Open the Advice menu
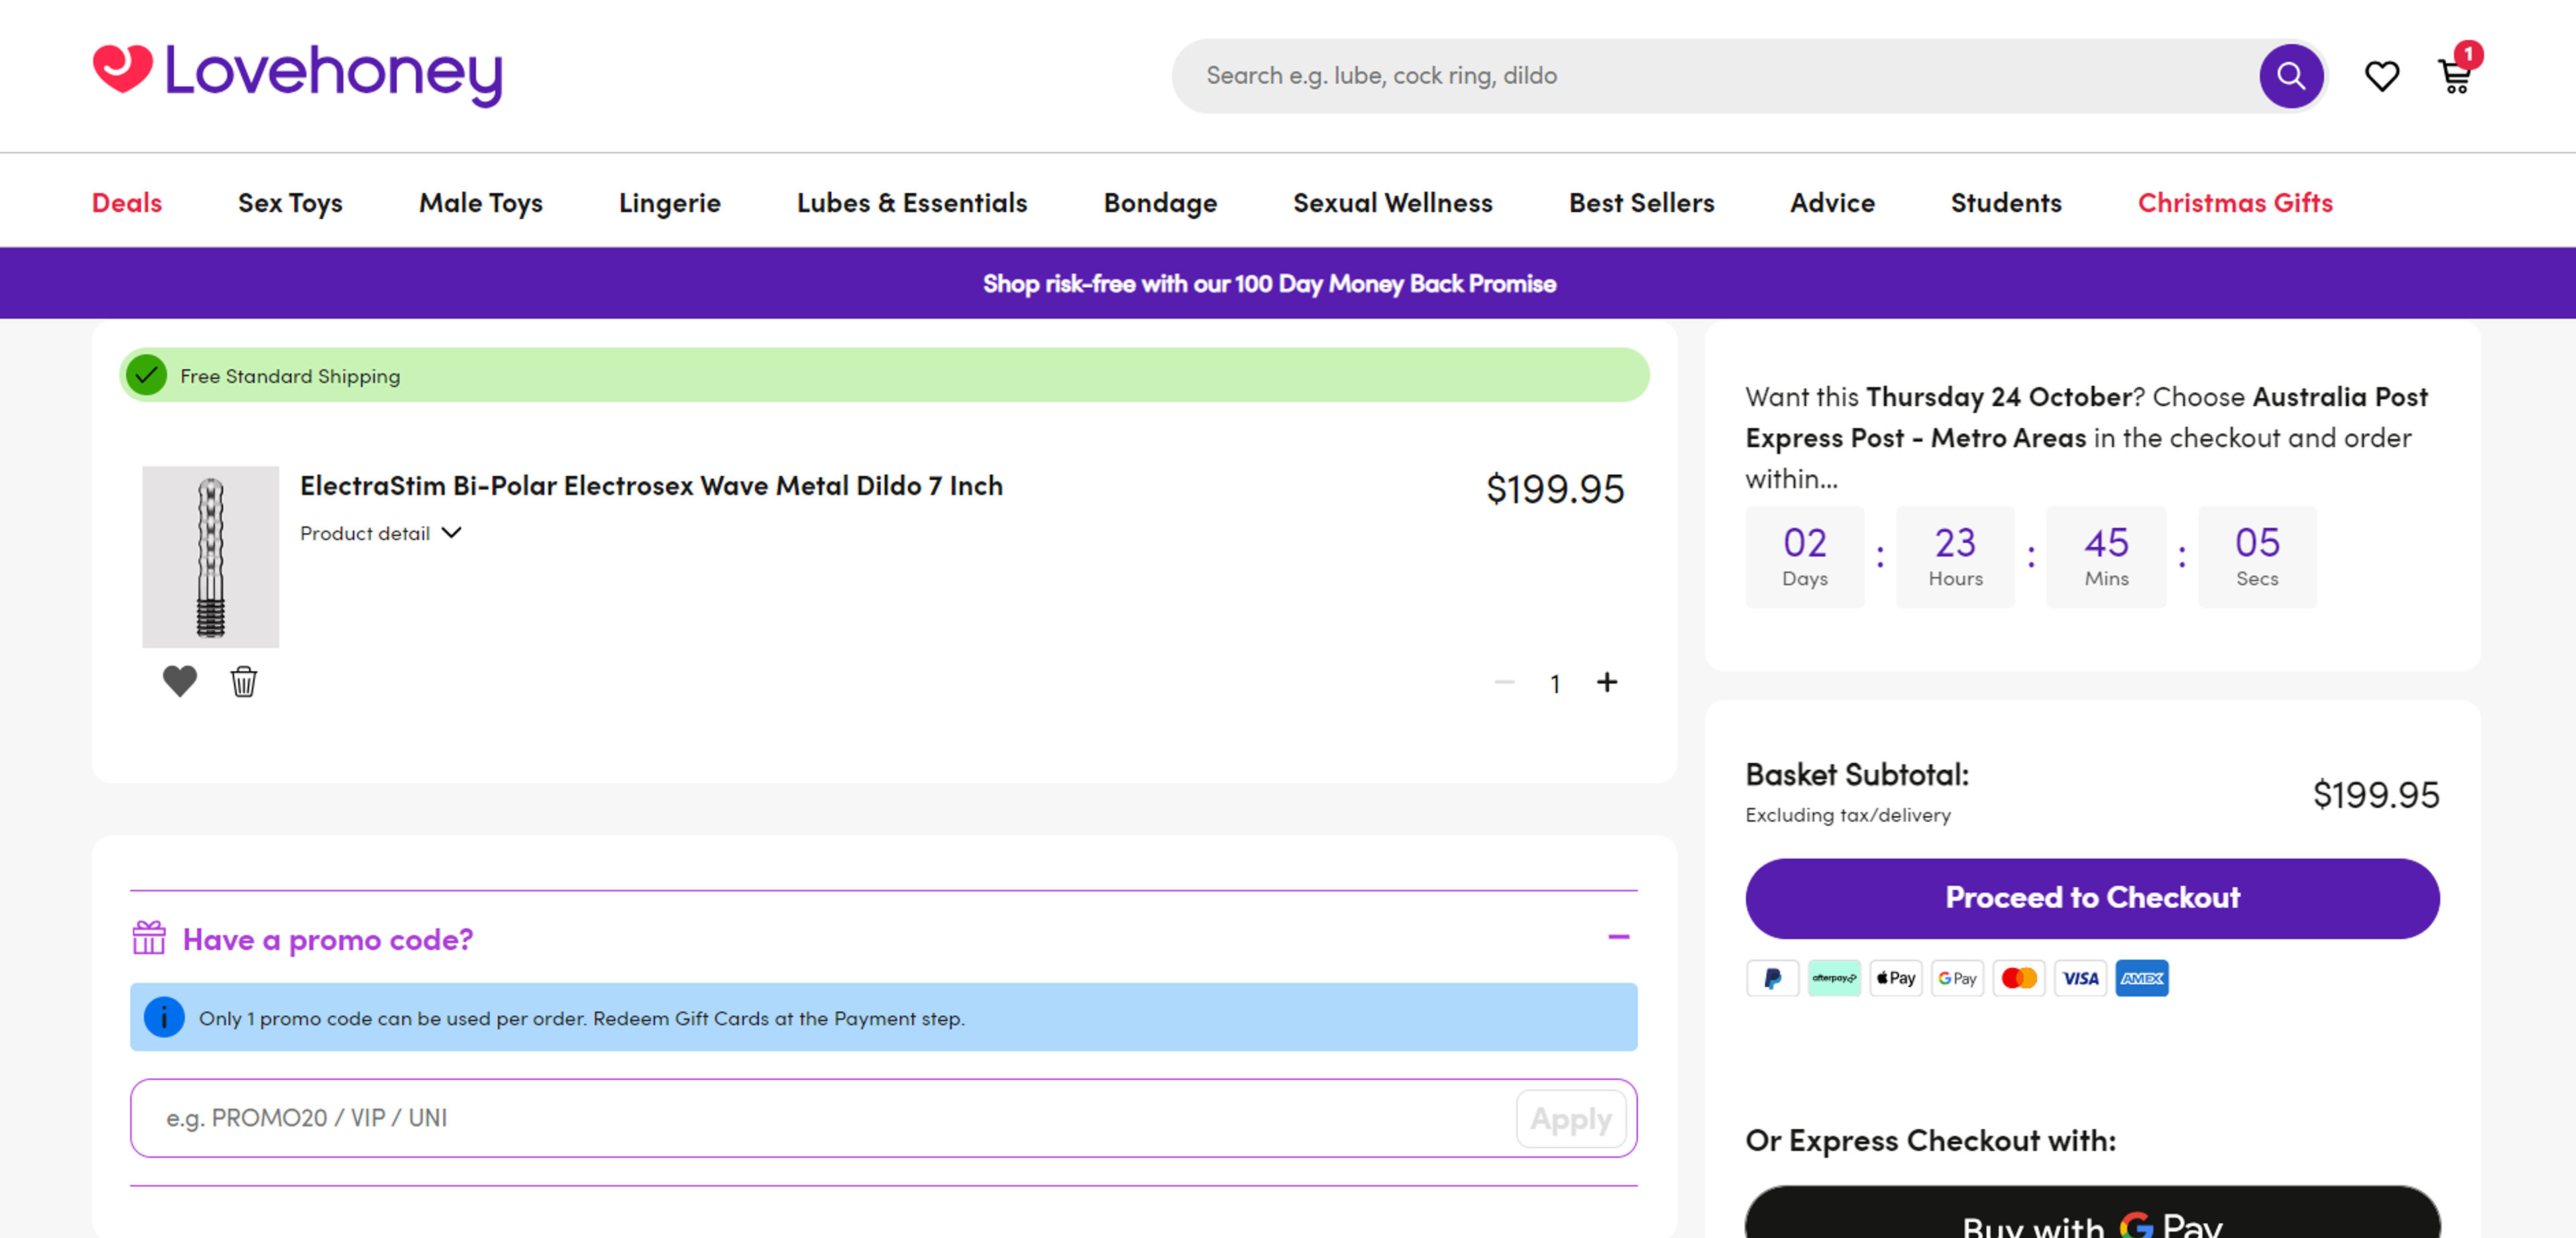This screenshot has width=2576, height=1238. [1832, 203]
